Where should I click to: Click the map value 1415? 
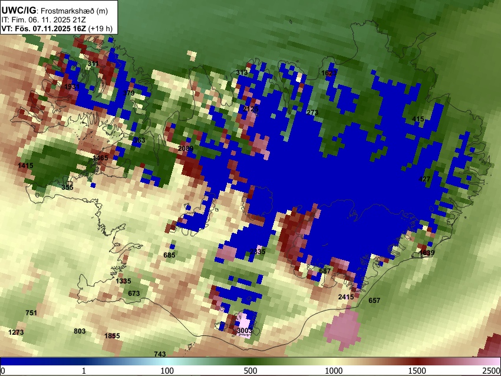pos(25,166)
